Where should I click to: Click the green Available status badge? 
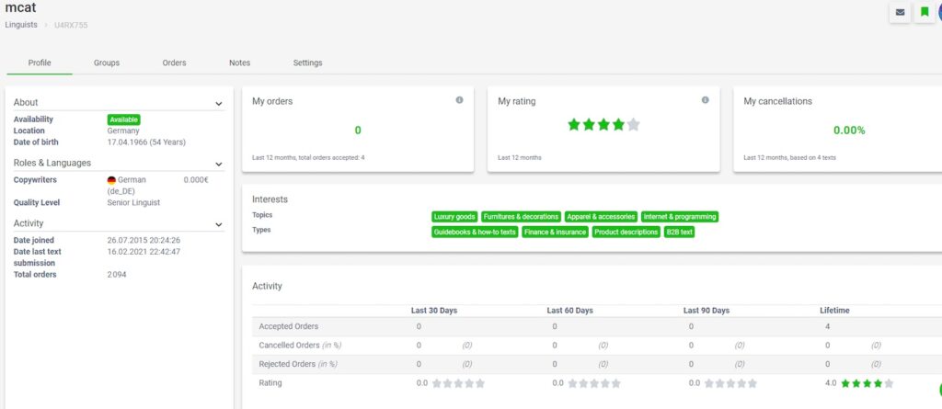[124, 119]
